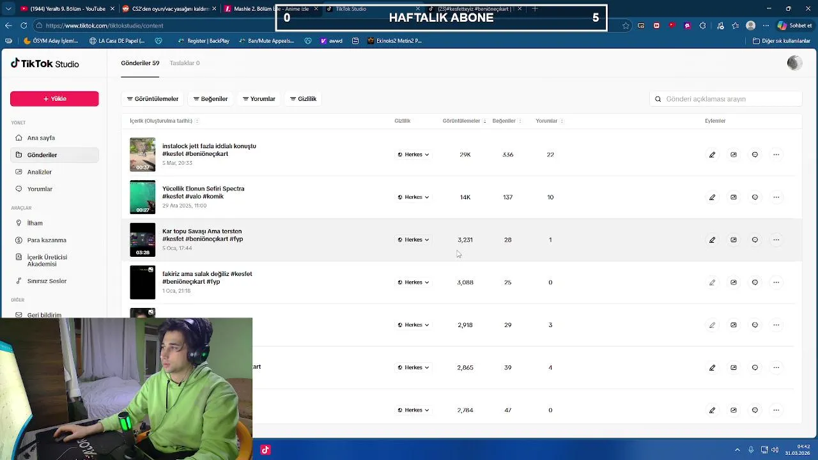Edit the 'Yücellik Elonun Sefiri Spectra' post
The width and height of the screenshot is (818, 460).
[x=712, y=197]
